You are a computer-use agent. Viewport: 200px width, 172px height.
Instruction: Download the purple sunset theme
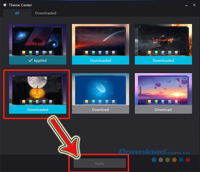(x=163, y=110)
